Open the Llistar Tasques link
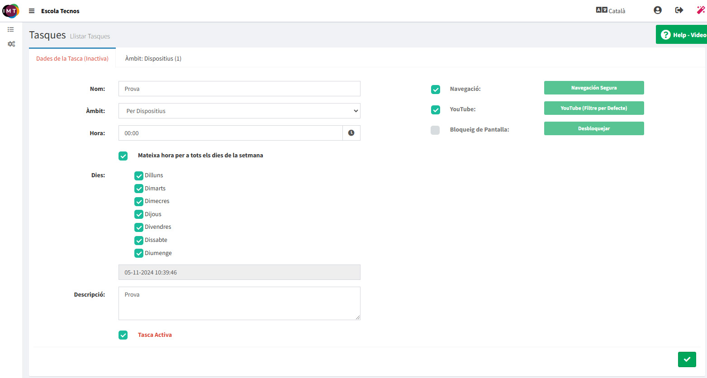The width and height of the screenshot is (707, 378). (x=90, y=36)
